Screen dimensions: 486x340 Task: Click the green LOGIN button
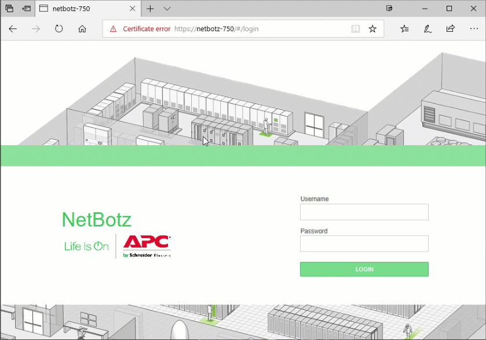364,269
